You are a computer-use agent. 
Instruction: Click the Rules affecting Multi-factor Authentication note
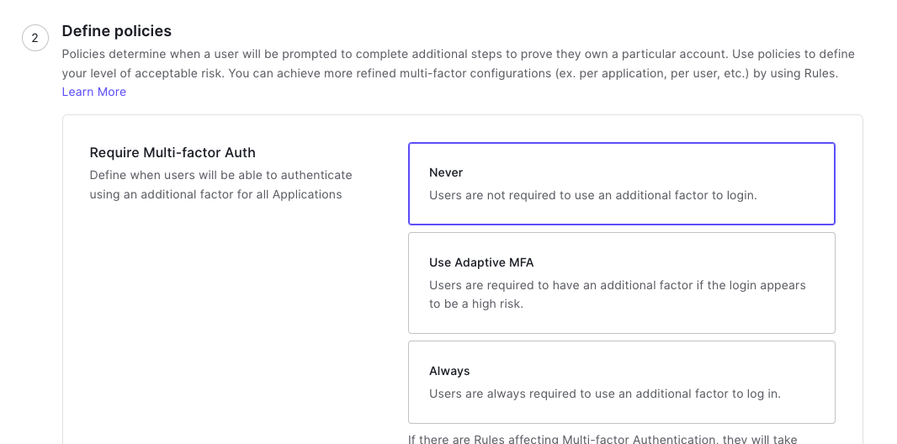coord(602,439)
